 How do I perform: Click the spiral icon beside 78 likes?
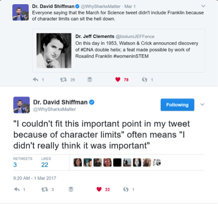(144, 80)
